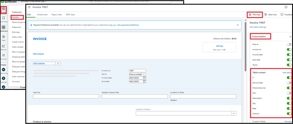
Task: Click the search bar in the back window
Action: click(x=130, y=1)
